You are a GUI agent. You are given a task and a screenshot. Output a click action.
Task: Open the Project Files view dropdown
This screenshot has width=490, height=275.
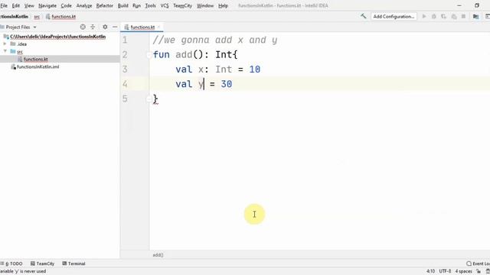click(x=21, y=27)
